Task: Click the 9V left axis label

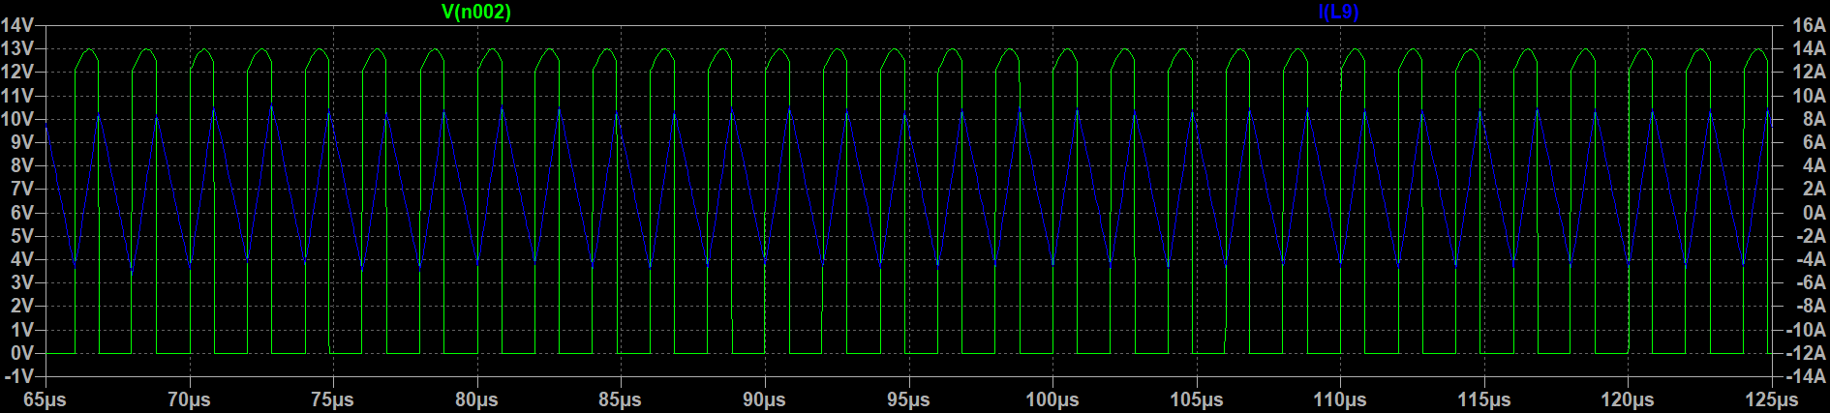Action: coord(22,142)
